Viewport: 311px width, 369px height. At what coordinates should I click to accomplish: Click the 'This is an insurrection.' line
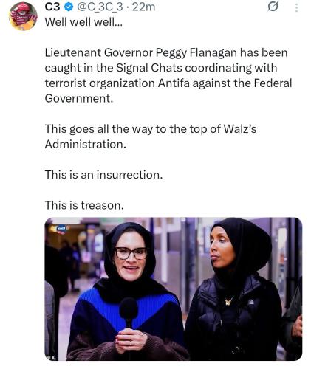[x=103, y=175]
